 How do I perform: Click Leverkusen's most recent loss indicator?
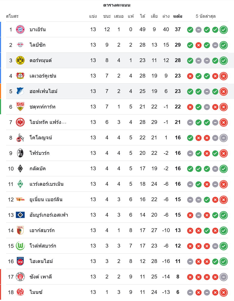pyautogui.click(x=223, y=76)
